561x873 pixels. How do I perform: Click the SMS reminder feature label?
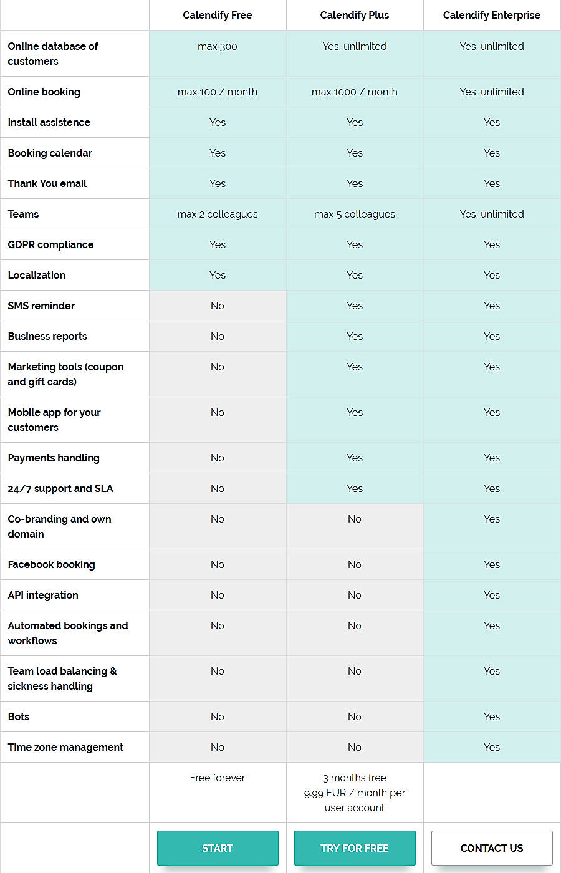coord(41,306)
